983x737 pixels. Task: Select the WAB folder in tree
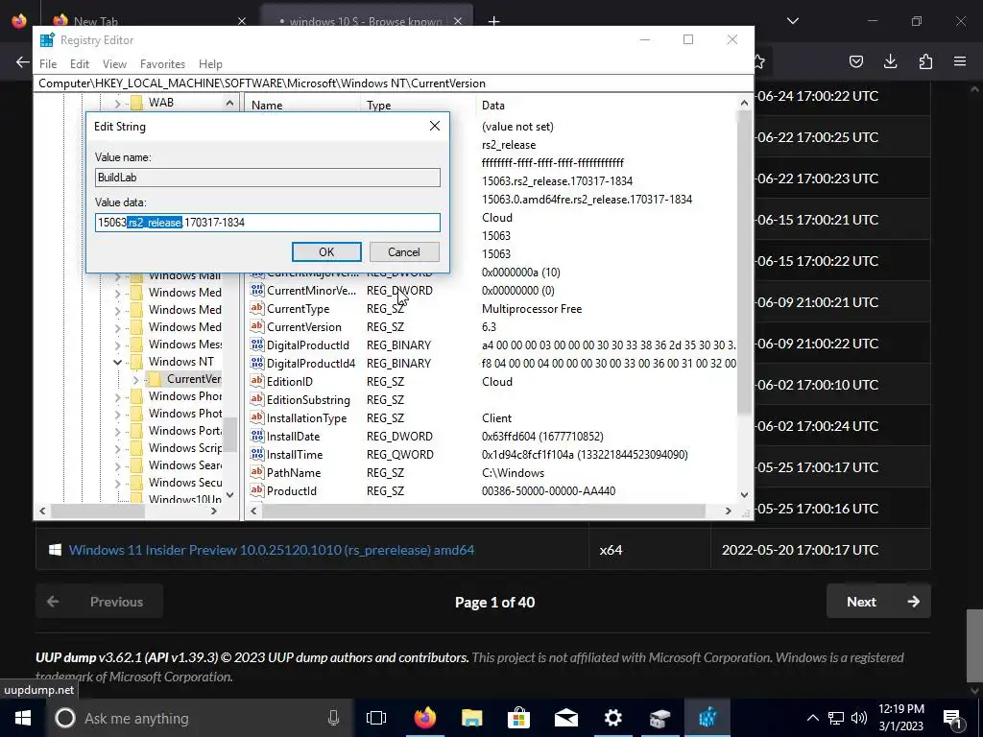tap(153, 103)
